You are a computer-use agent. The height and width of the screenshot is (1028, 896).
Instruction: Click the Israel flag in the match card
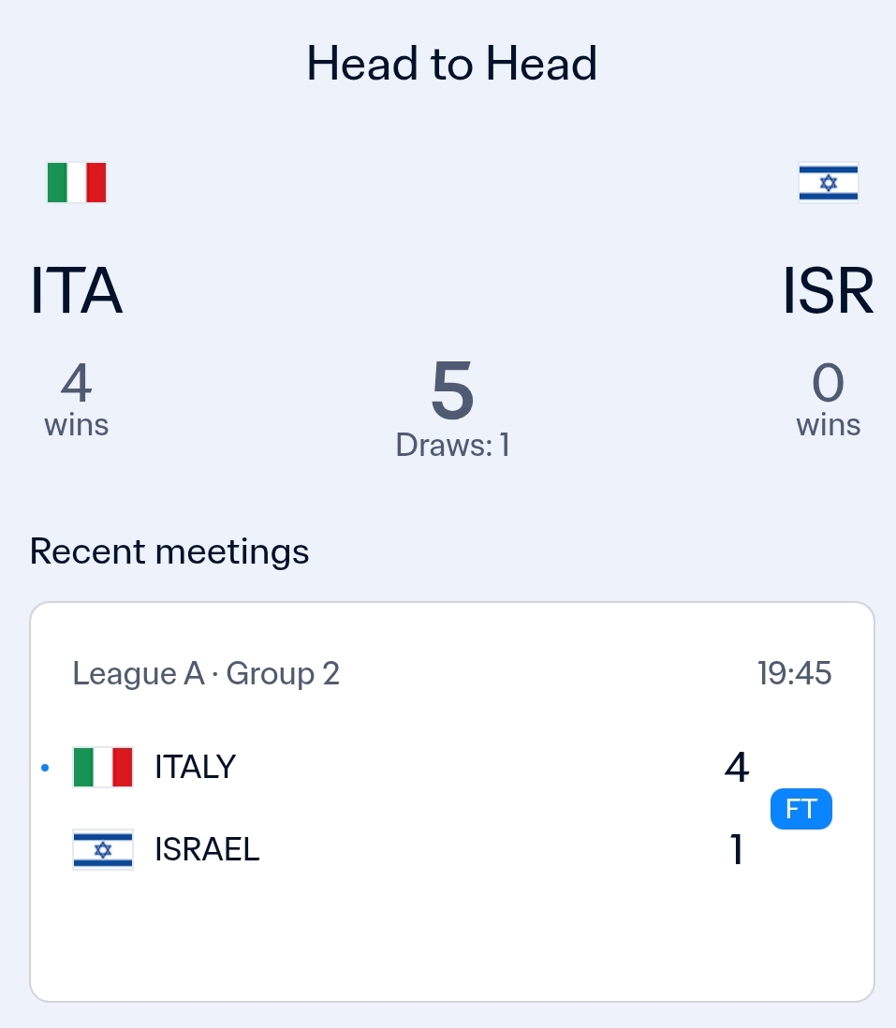tap(103, 850)
